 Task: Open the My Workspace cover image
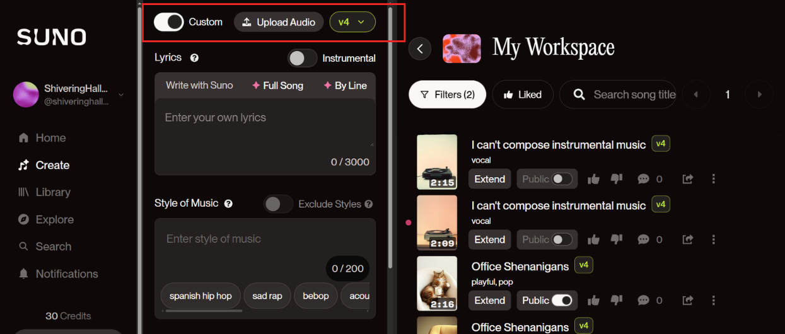click(x=462, y=49)
